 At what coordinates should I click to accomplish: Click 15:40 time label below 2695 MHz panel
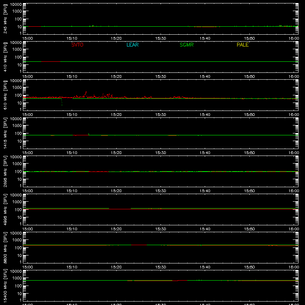pyautogui.click(x=205, y=191)
